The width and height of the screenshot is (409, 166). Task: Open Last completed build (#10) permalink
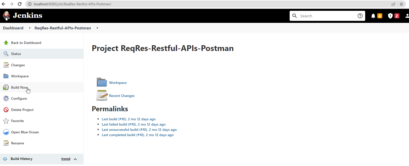pyautogui.click(x=138, y=135)
